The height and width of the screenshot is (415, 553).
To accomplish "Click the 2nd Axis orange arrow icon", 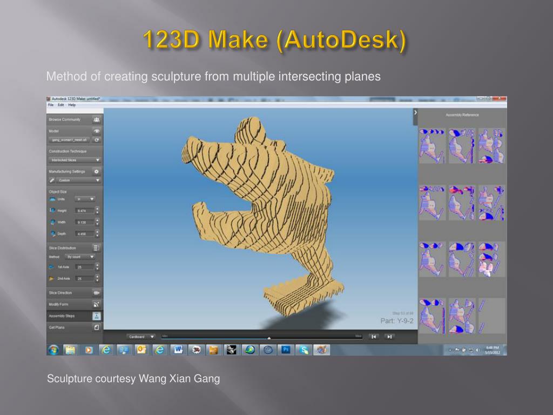I will click(x=52, y=279).
